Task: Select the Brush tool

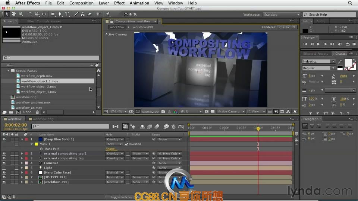Action: 76,14
